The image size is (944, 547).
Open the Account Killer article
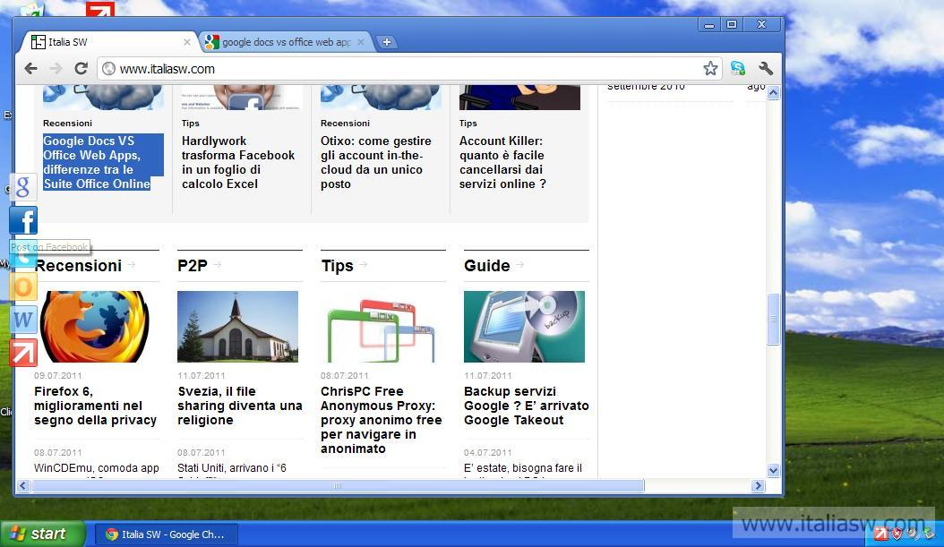(502, 162)
